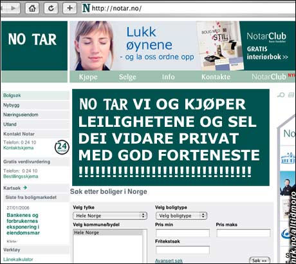Open the Kartsøk link
The image size is (296, 264).
pos(12,188)
